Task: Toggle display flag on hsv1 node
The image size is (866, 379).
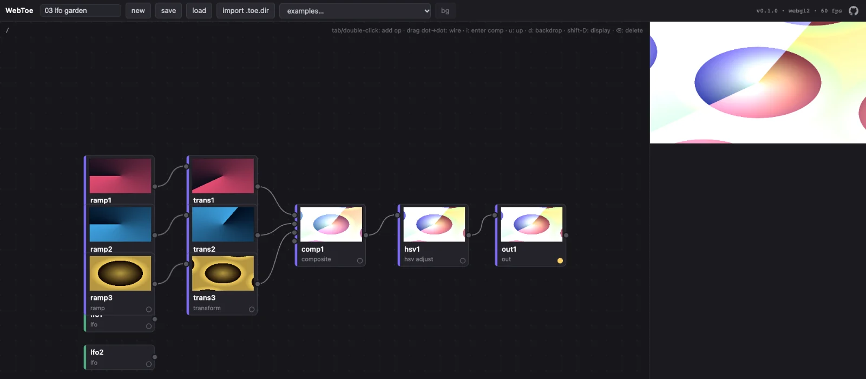Action: (463, 261)
